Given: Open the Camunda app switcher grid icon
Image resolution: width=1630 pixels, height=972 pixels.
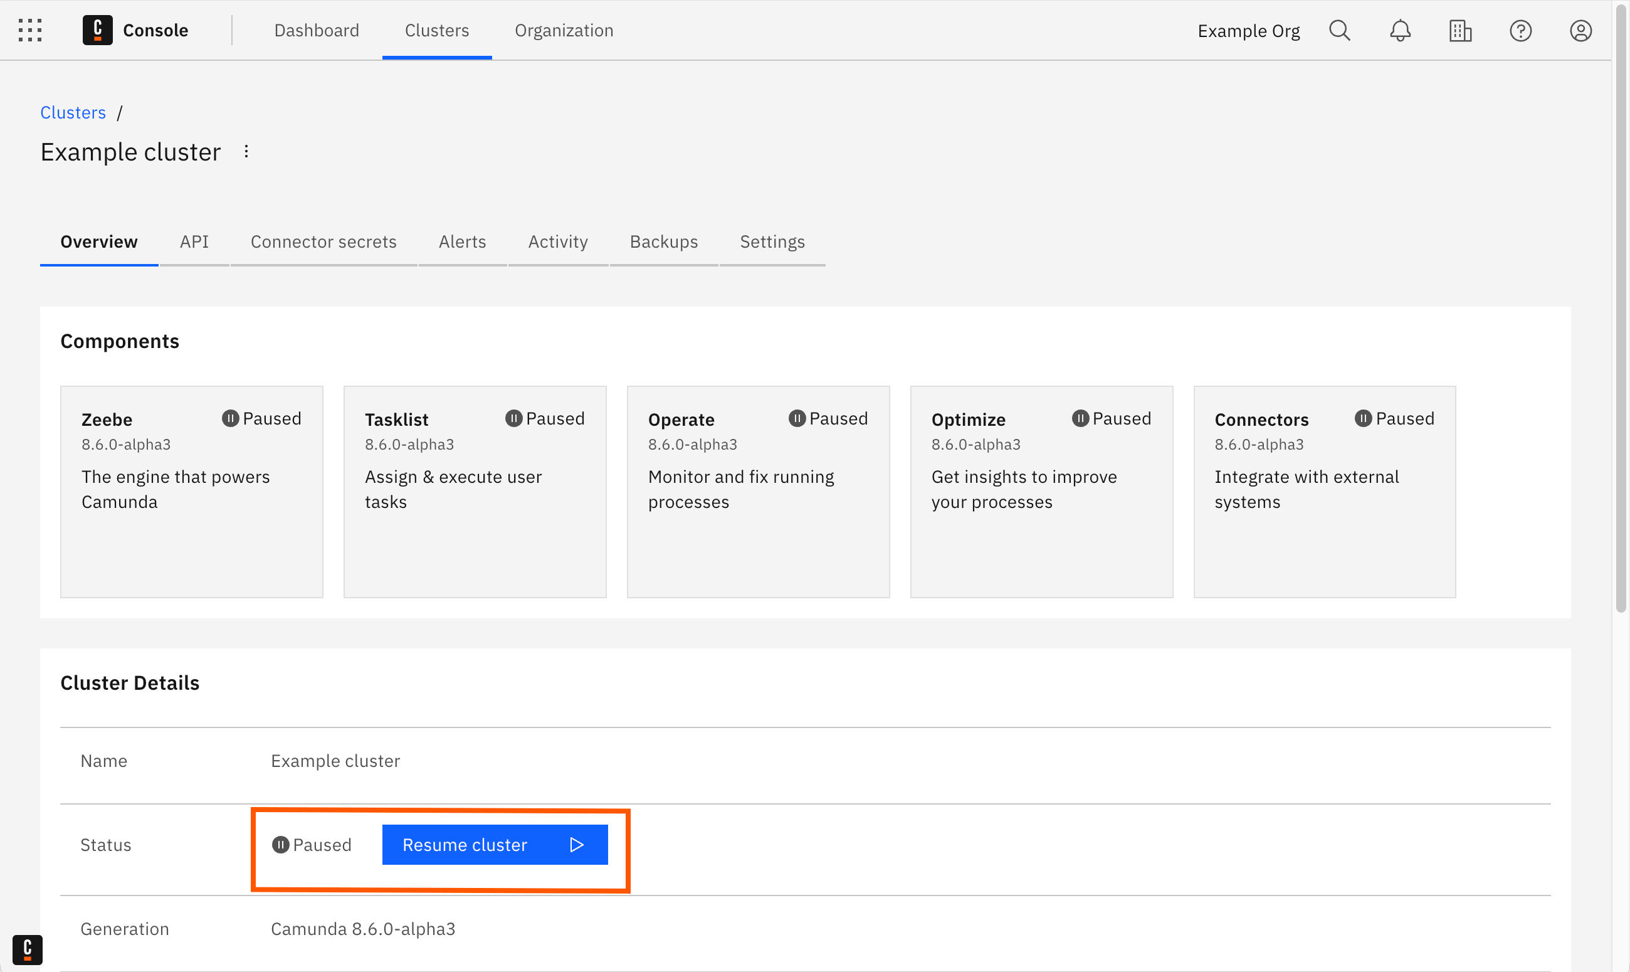Looking at the screenshot, I should [29, 29].
